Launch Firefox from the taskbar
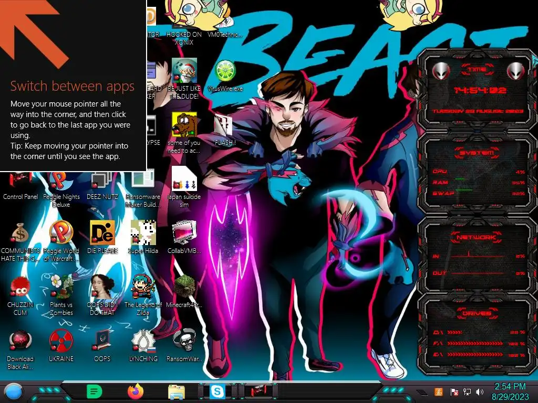Viewport: 538px width, 403px height. tap(136, 391)
